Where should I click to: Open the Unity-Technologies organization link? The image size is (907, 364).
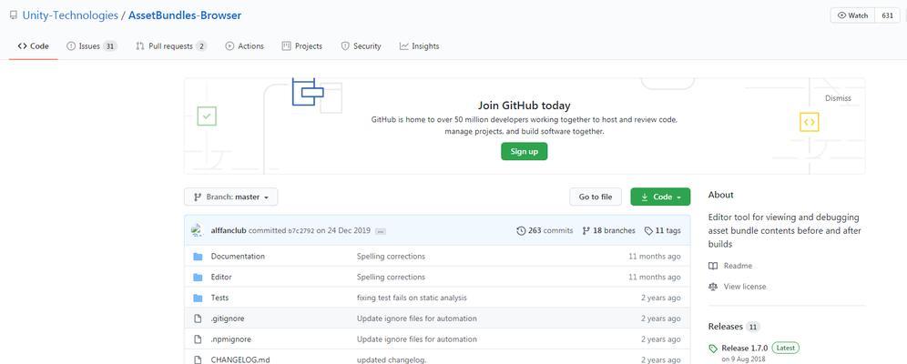(70, 15)
